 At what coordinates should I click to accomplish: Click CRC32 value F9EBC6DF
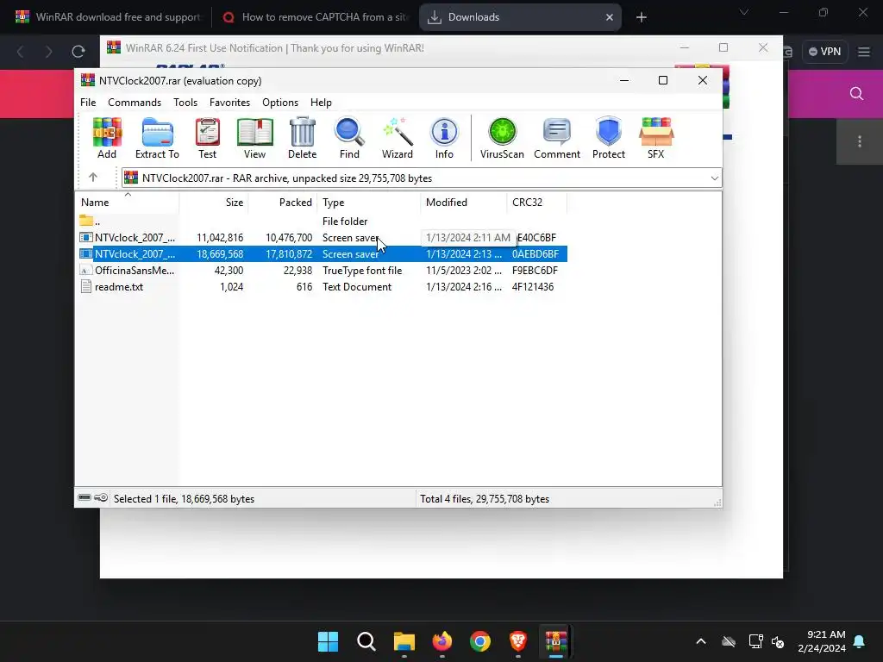click(535, 270)
